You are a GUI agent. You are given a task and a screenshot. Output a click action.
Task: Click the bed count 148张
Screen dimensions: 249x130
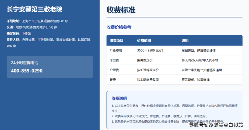pos(26,34)
